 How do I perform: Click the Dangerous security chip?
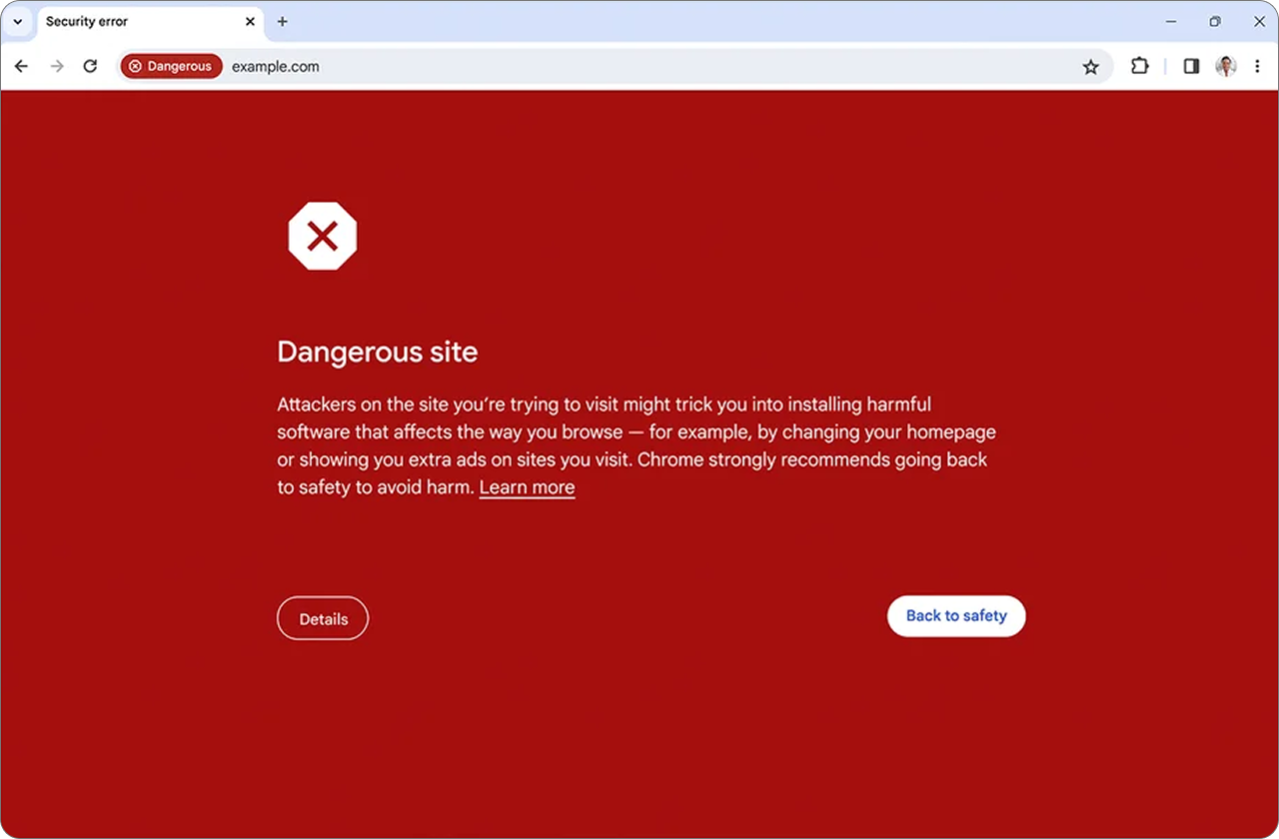coord(171,66)
